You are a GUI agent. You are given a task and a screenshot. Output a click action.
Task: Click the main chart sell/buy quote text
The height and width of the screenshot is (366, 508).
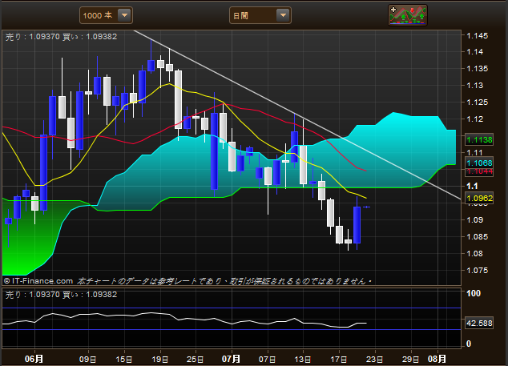click(61, 37)
